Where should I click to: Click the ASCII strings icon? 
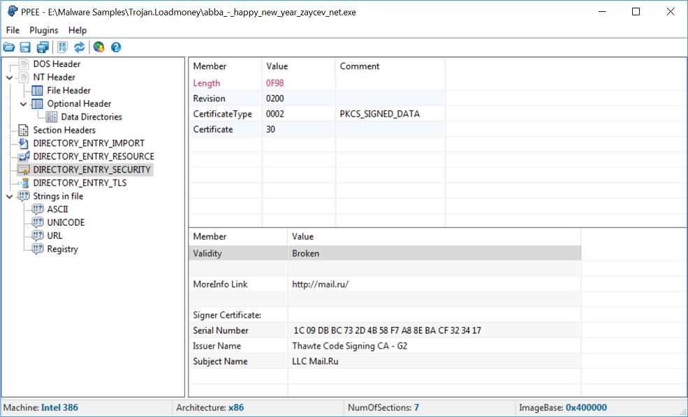[x=38, y=209]
